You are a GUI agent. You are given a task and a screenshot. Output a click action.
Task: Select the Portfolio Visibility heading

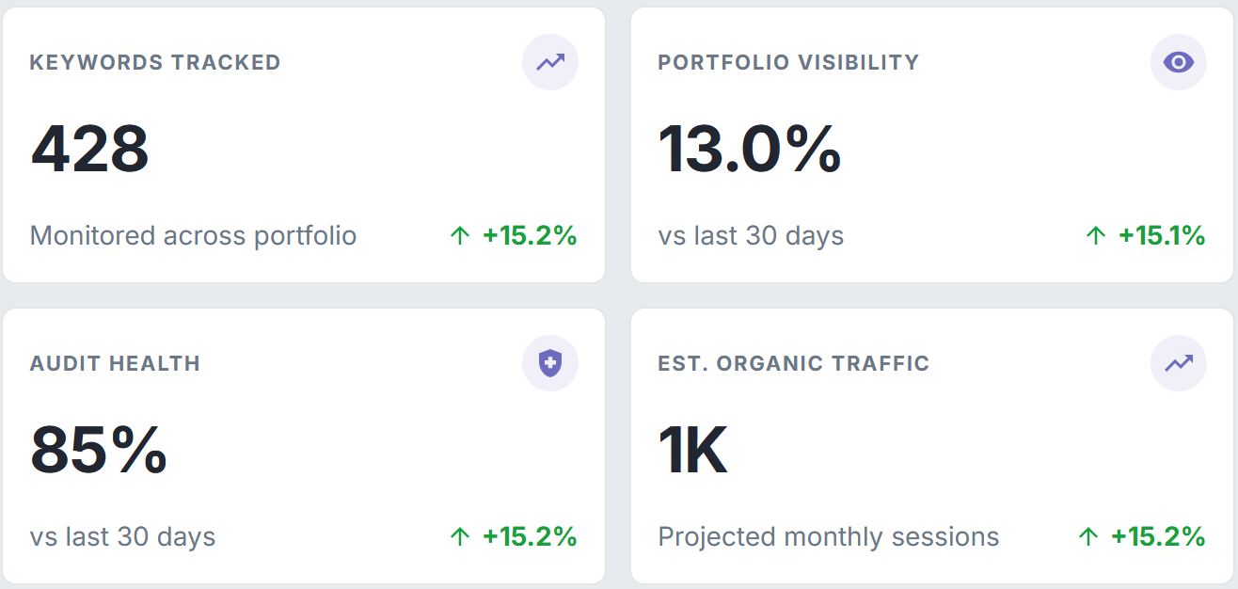[788, 63]
